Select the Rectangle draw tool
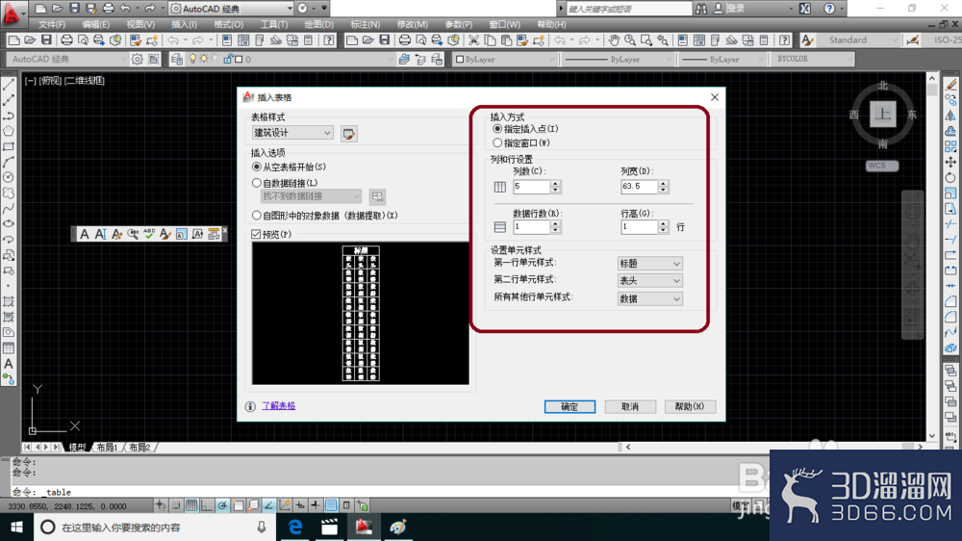The height and width of the screenshot is (541, 962). pyautogui.click(x=9, y=146)
